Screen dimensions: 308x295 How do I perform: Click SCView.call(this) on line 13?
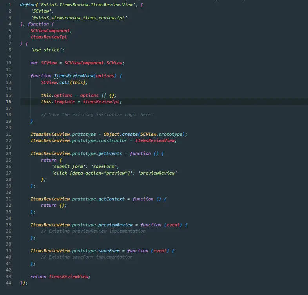(x=63, y=82)
